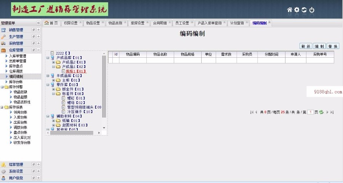Expand the 钣金件【01】 tree folder
This screenshot has height=183, width=343.
[53, 89]
